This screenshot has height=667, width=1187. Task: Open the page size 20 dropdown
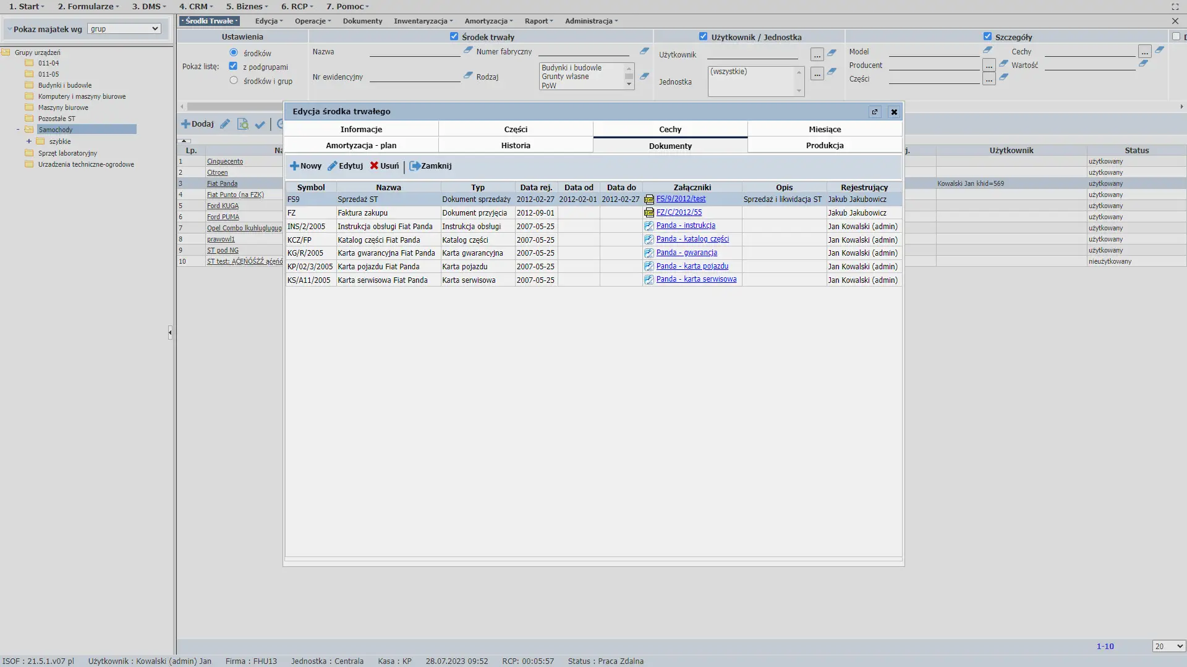coord(1168,646)
